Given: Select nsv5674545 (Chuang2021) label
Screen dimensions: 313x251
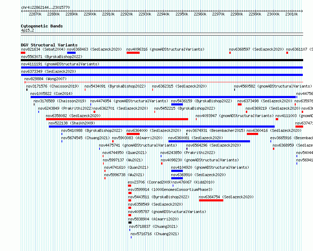Looking at the screenshot, I should (85, 138).
